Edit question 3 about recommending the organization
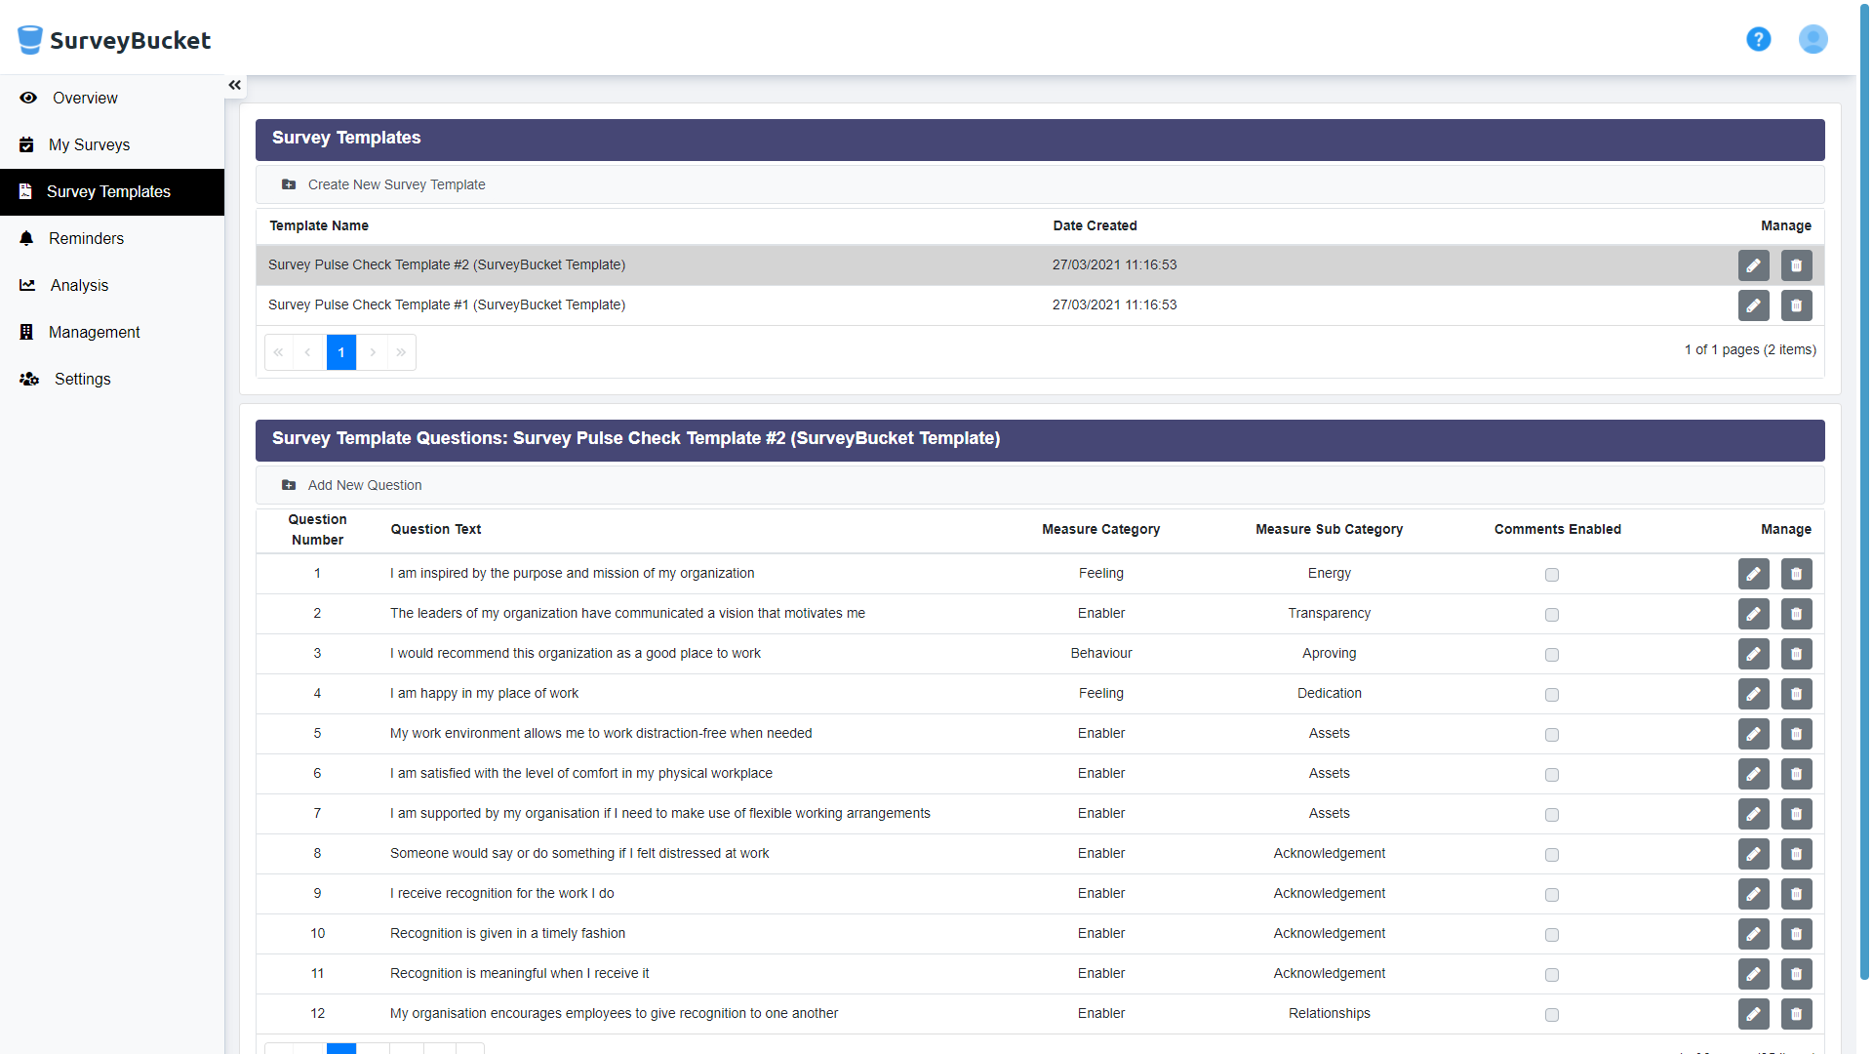Viewport: 1873px width, 1054px height. click(x=1753, y=654)
